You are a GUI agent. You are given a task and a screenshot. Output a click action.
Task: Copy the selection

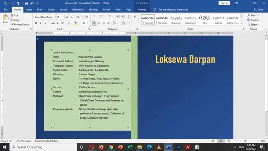[15, 20]
